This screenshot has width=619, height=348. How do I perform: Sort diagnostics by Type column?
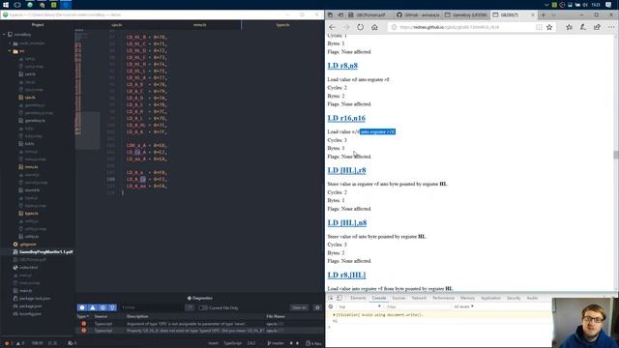pyautogui.click(x=82, y=316)
